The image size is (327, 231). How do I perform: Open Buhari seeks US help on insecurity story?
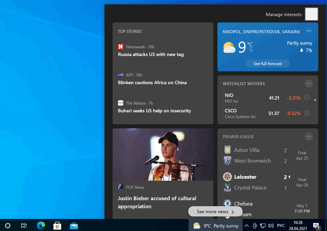click(x=154, y=111)
